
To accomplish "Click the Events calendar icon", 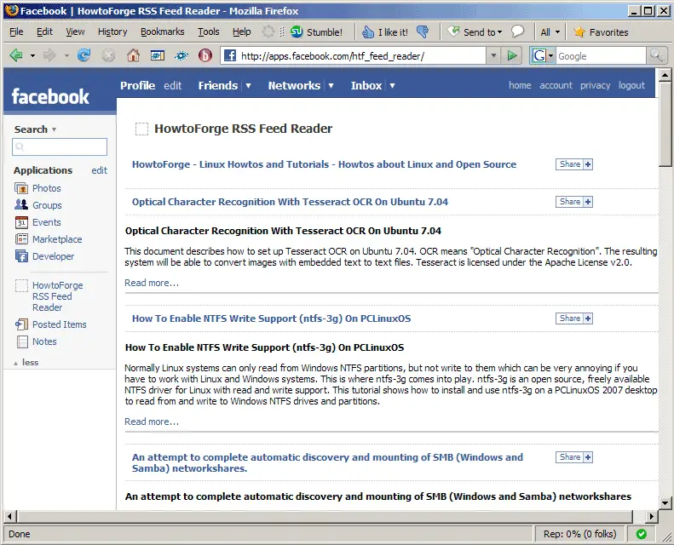I will pos(21,222).
